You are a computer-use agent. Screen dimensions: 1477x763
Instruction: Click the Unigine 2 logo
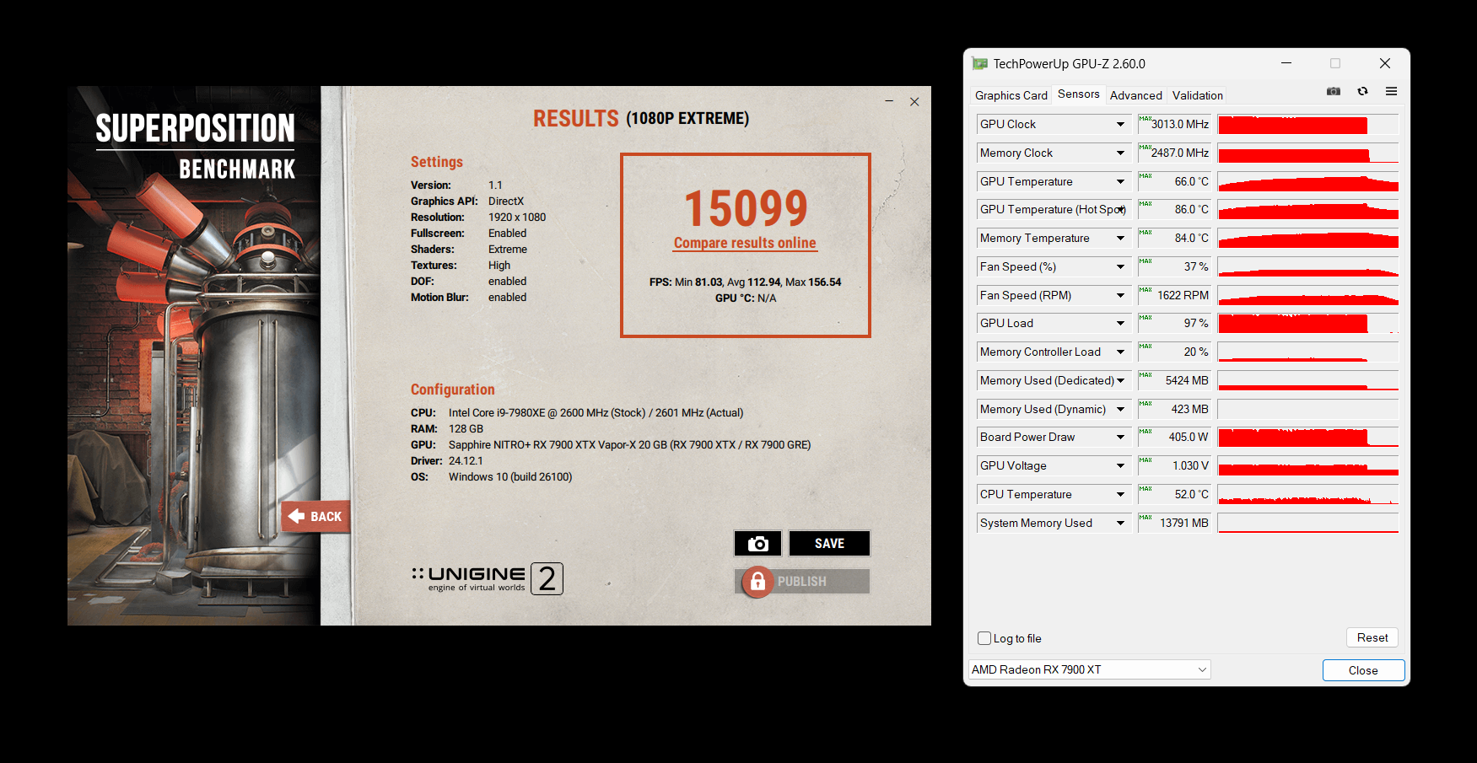point(488,578)
